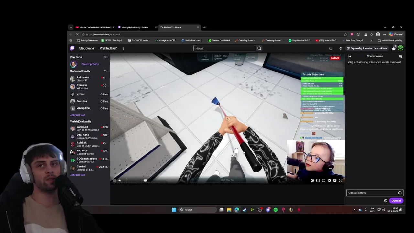Bookmark page with star icon

[346, 34]
